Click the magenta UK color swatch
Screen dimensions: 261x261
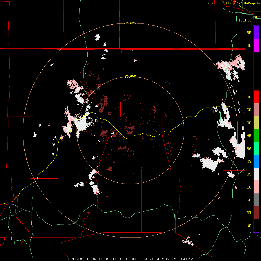click(256, 45)
